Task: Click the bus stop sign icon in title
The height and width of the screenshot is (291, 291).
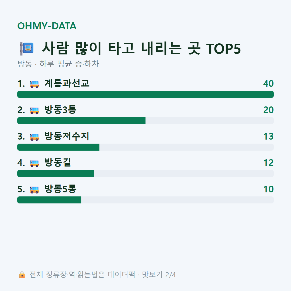Action: 27,48
